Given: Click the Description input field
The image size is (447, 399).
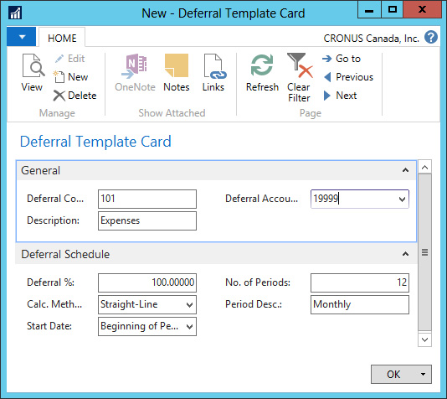Looking at the screenshot, I should pyautogui.click(x=147, y=220).
